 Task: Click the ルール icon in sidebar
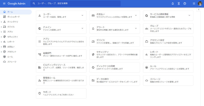point(4,57)
